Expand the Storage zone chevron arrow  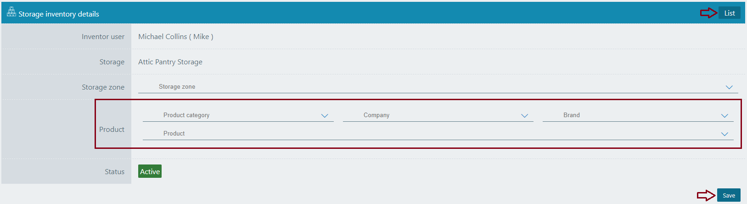[729, 87]
